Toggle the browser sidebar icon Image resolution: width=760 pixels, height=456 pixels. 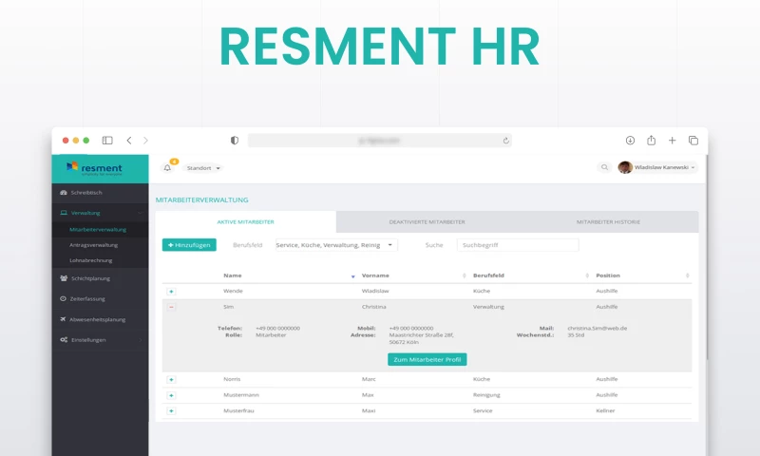click(x=107, y=141)
